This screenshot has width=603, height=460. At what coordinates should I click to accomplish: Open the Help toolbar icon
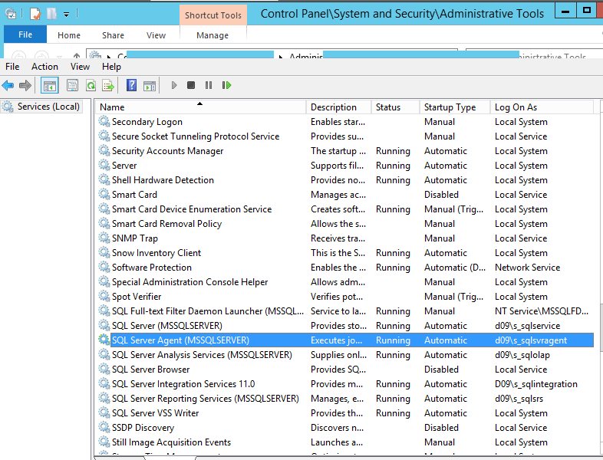click(x=131, y=85)
